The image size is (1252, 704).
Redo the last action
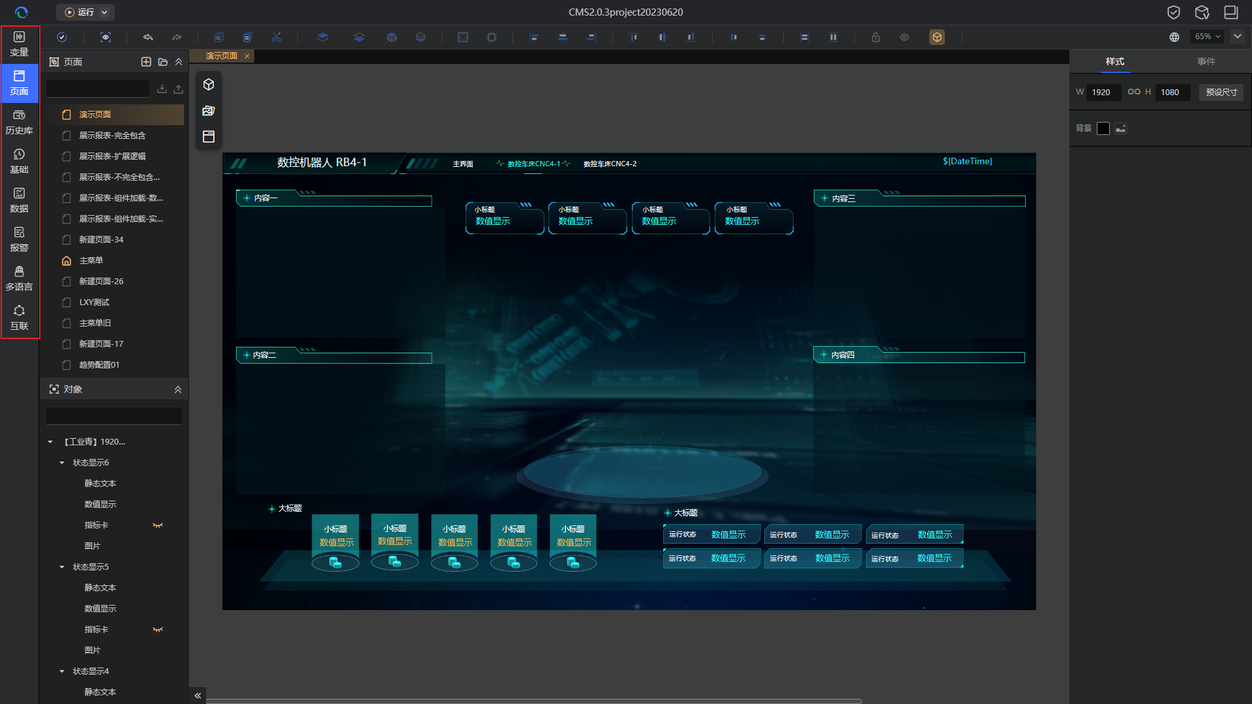(177, 37)
